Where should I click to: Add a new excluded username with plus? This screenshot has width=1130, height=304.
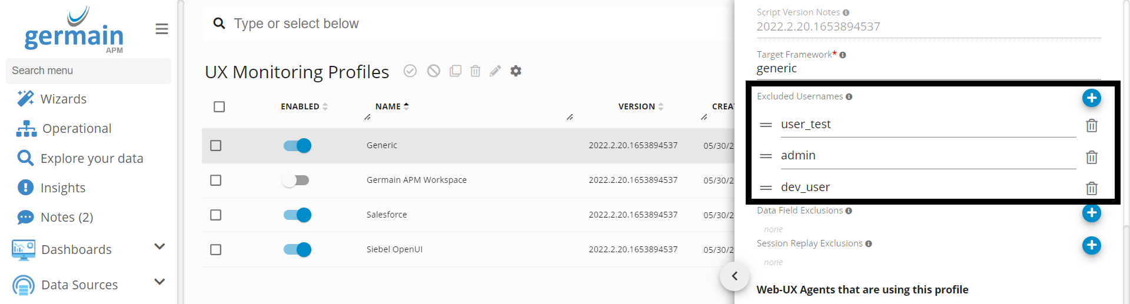click(1091, 98)
